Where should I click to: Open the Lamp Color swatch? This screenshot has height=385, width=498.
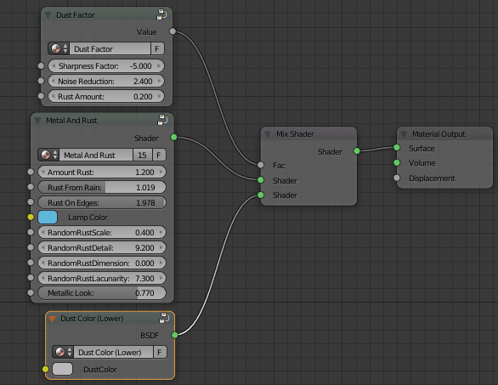(48, 218)
